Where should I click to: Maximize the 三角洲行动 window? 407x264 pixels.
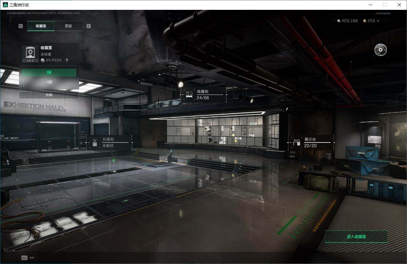pyautogui.click(x=385, y=5)
